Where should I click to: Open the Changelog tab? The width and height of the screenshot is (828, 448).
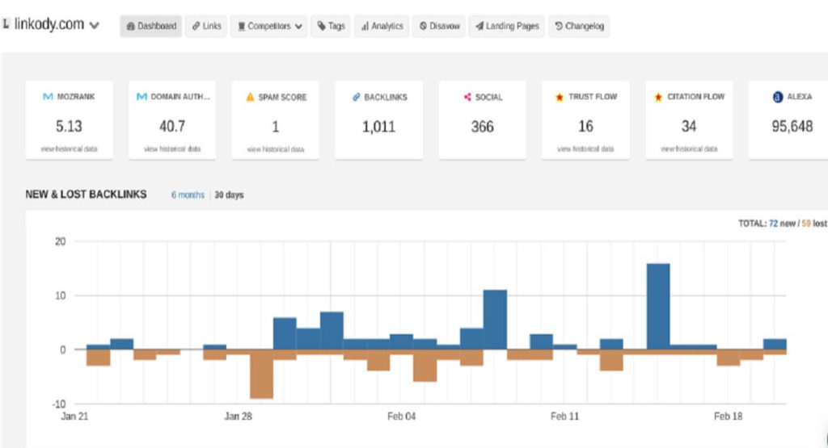(x=579, y=26)
